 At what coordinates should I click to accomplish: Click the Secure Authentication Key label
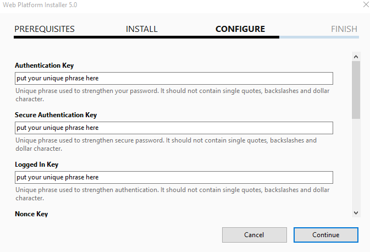click(x=56, y=115)
